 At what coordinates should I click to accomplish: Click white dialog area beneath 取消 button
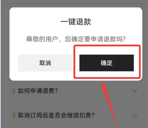[45, 76]
